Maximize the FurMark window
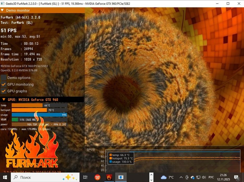Screen dimensions: 244x182 click(x=228, y=4)
